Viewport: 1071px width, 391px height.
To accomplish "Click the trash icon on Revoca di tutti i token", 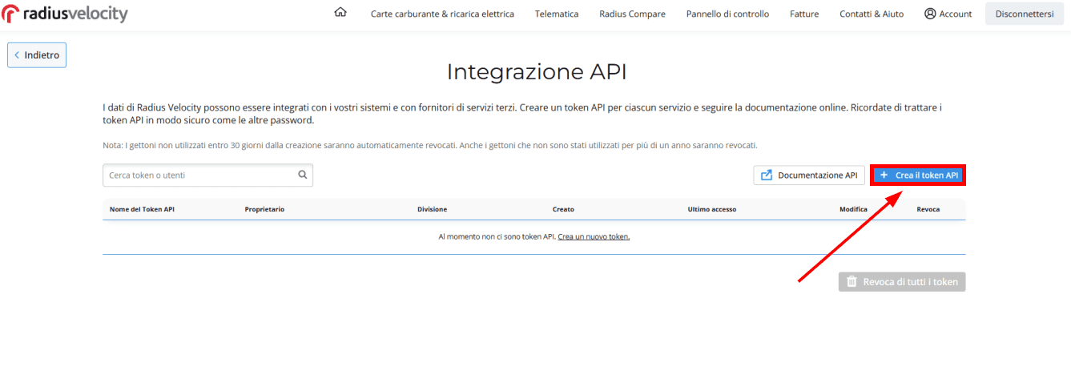I will pos(852,282).
